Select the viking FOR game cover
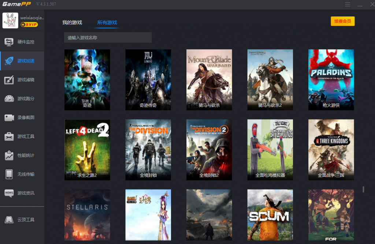This screenshot has height=244, width=375. pos(331,215)
